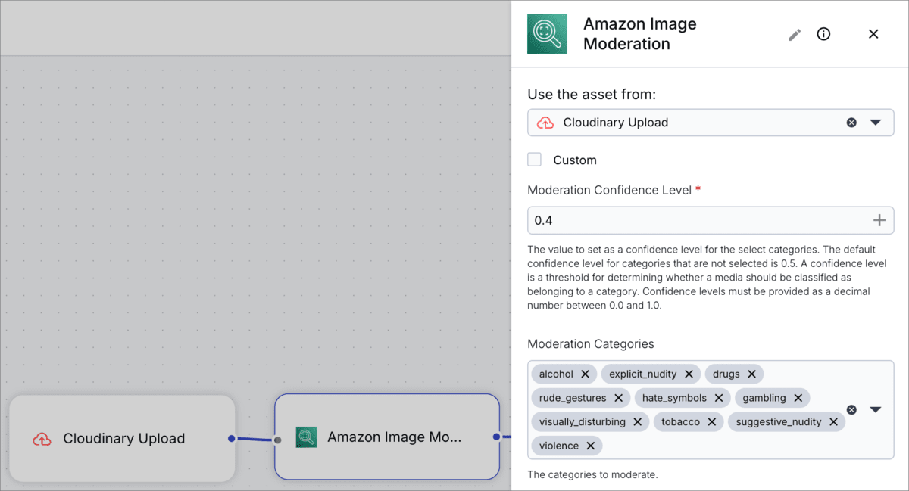Click the tobacco tag label
909x491 pixels.
(x=680, y=421)
